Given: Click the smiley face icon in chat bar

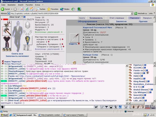Looking at the screenshot, I should tap(126, 107).
